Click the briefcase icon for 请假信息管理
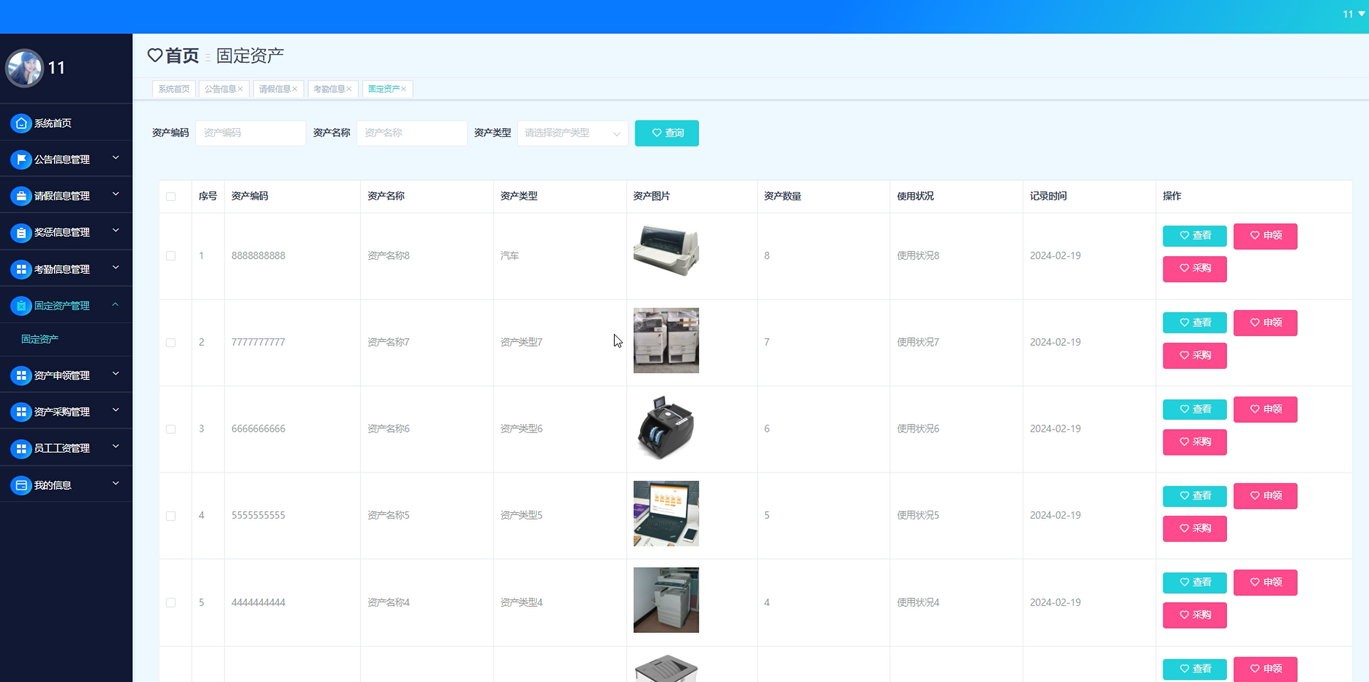 coord(21,196)
